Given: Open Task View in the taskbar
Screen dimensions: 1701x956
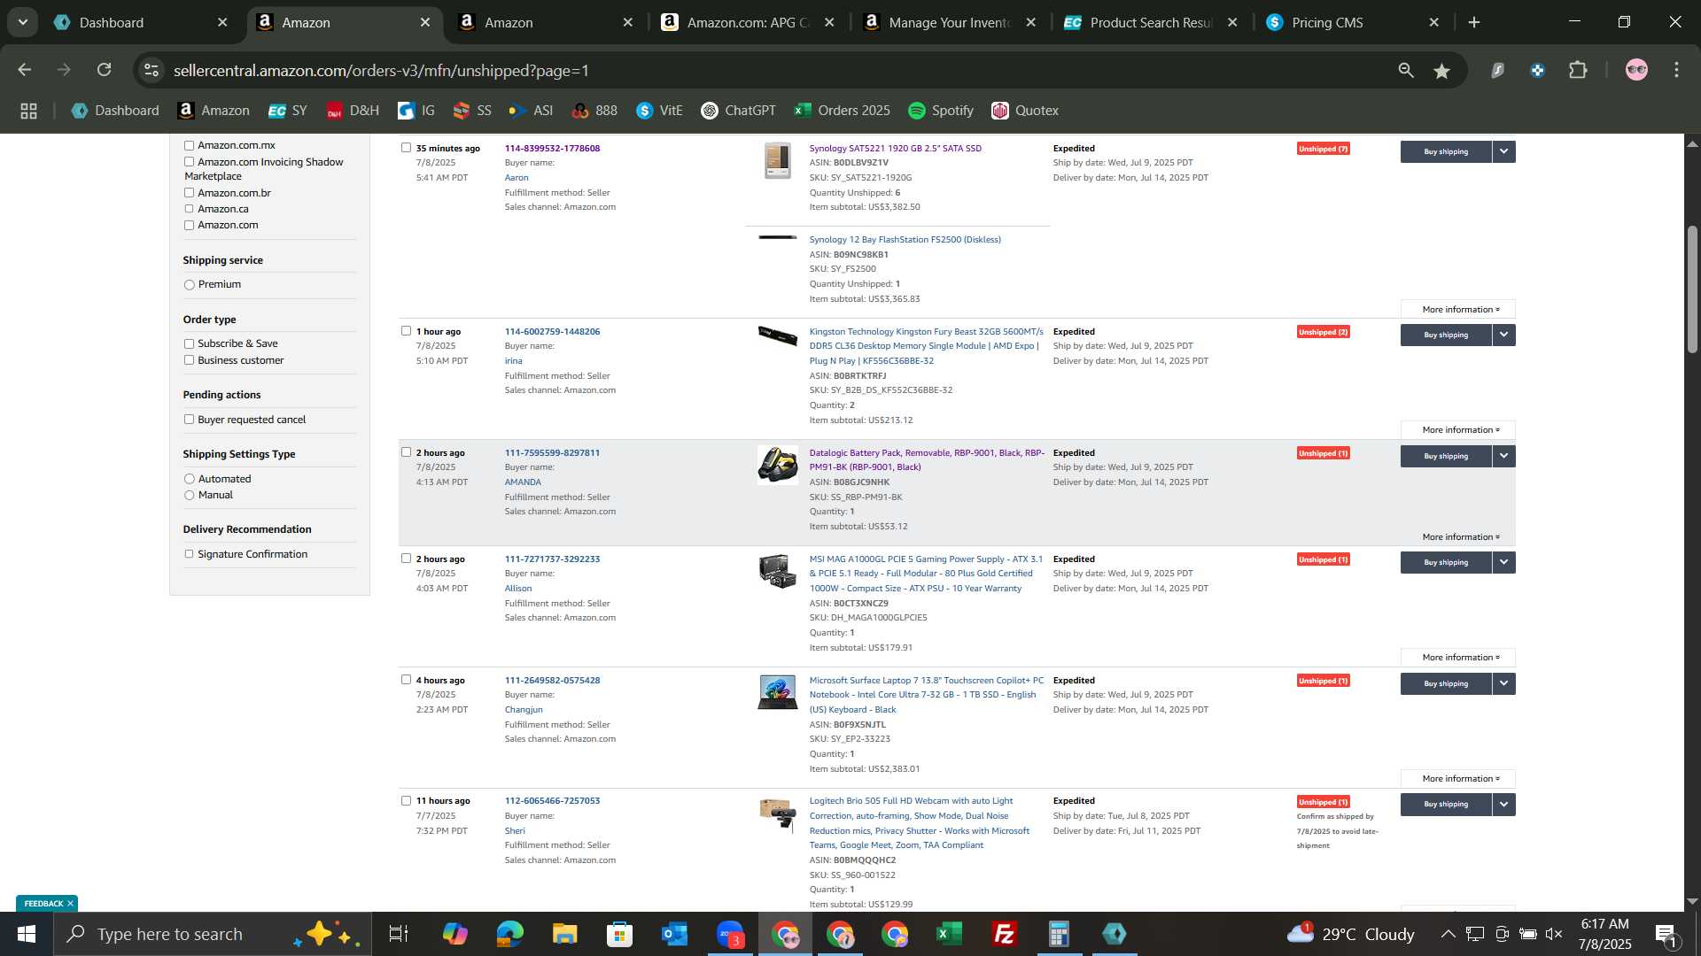Looking at the screenshot, I should click(x=399, y=934).
